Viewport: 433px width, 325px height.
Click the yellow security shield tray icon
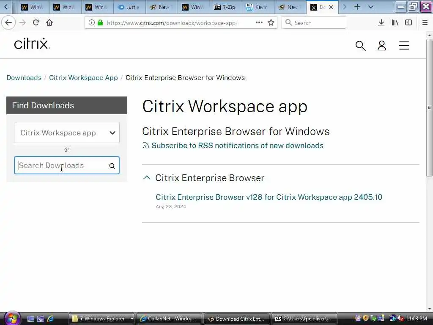point(366,318)
